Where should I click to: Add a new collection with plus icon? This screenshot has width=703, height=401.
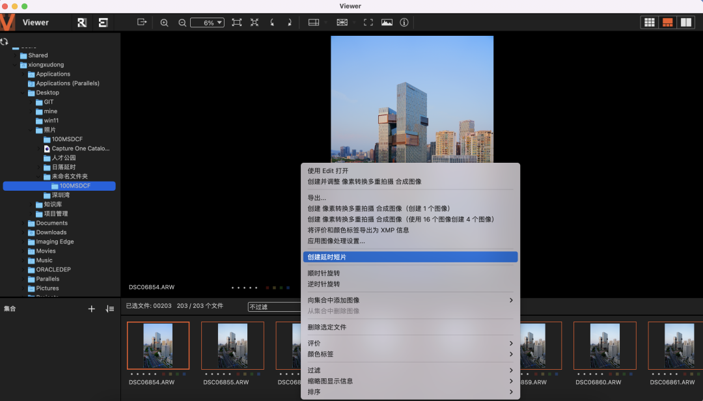(92, 309)
